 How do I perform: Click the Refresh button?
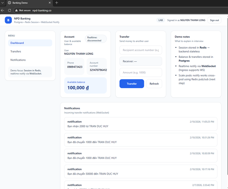click(x=154, y=84)
